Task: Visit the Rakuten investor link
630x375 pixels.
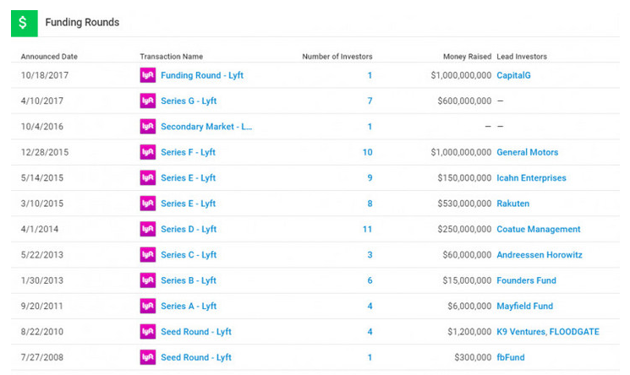Action: pyautogui.click(x=512, y=204)
